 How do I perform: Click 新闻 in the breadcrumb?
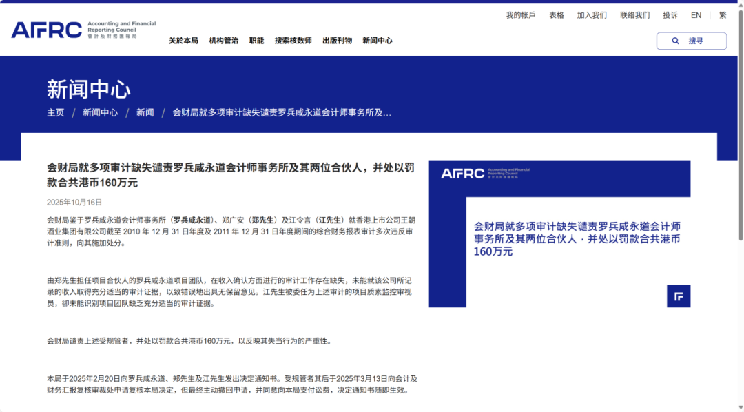(145, 112)
